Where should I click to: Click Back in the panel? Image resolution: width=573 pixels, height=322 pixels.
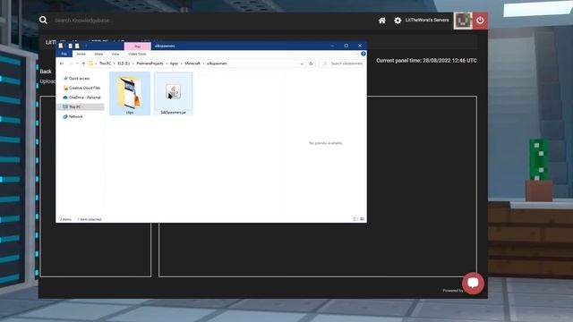[46, 72]
